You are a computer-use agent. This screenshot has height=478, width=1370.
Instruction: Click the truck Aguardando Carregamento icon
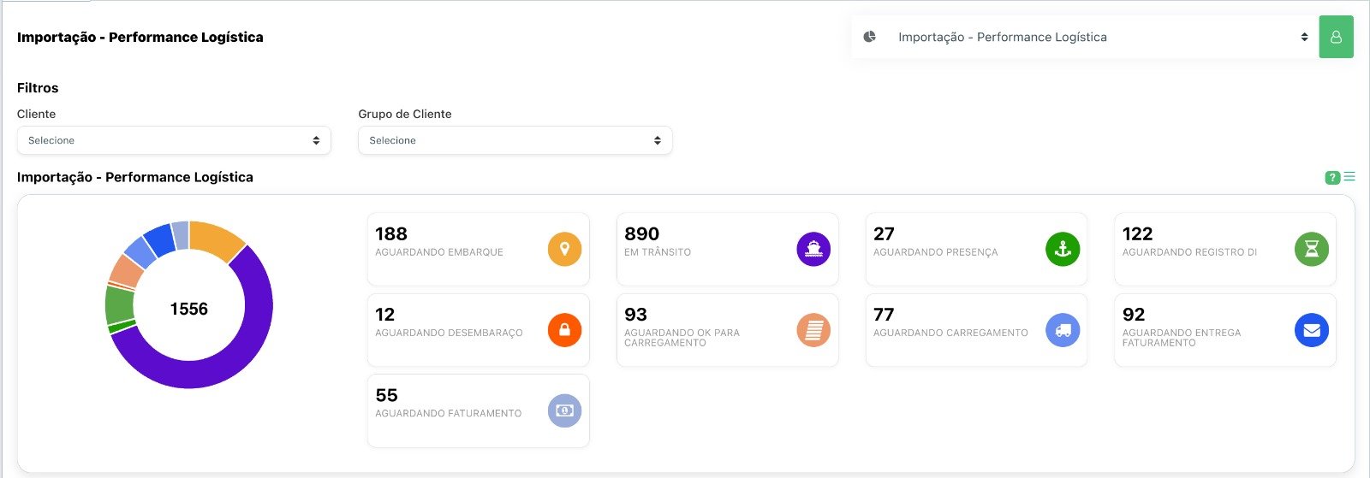pos(1063,329)
